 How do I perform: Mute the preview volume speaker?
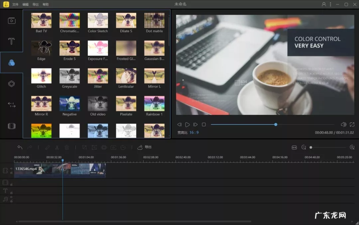(343, 124)
